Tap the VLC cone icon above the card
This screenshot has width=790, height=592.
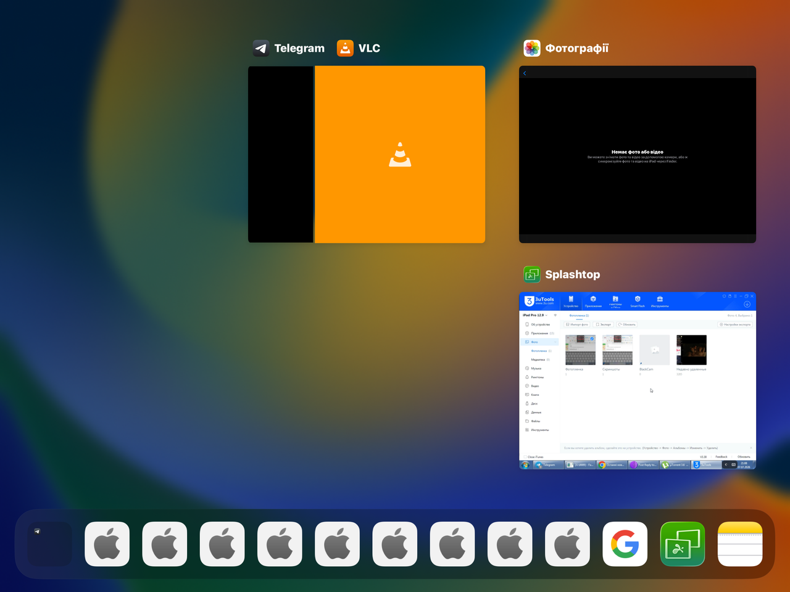pyautogui.click(x=345, y=48)
